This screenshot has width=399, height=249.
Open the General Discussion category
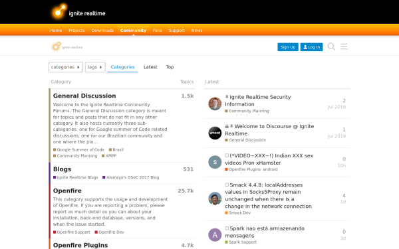[84, 96]
